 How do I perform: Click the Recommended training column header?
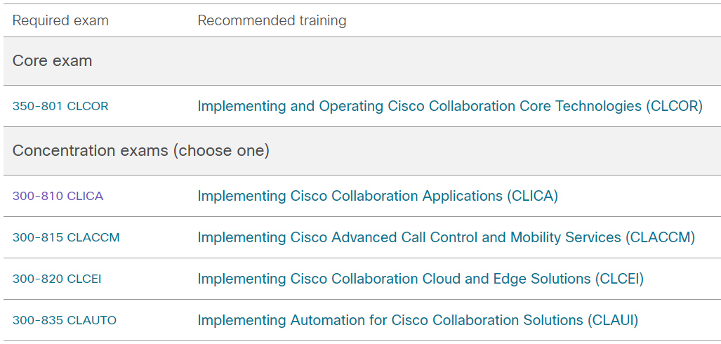click(272, 21)
